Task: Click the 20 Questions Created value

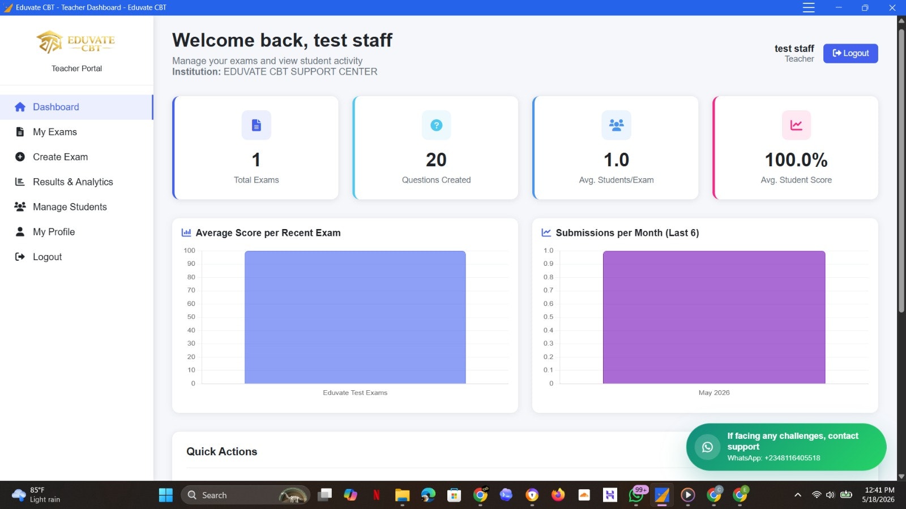Action: point(436,160)
